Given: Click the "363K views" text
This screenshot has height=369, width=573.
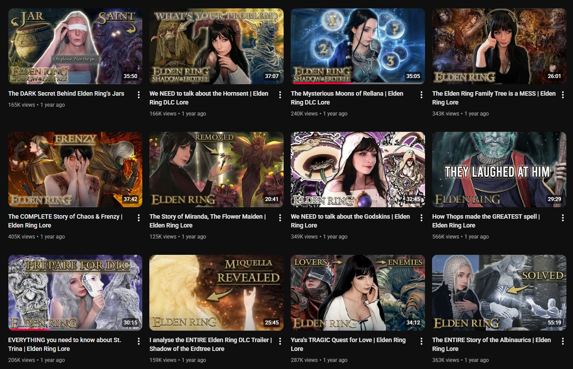Looking at the screenshot, I should click(x=446, y=360).
